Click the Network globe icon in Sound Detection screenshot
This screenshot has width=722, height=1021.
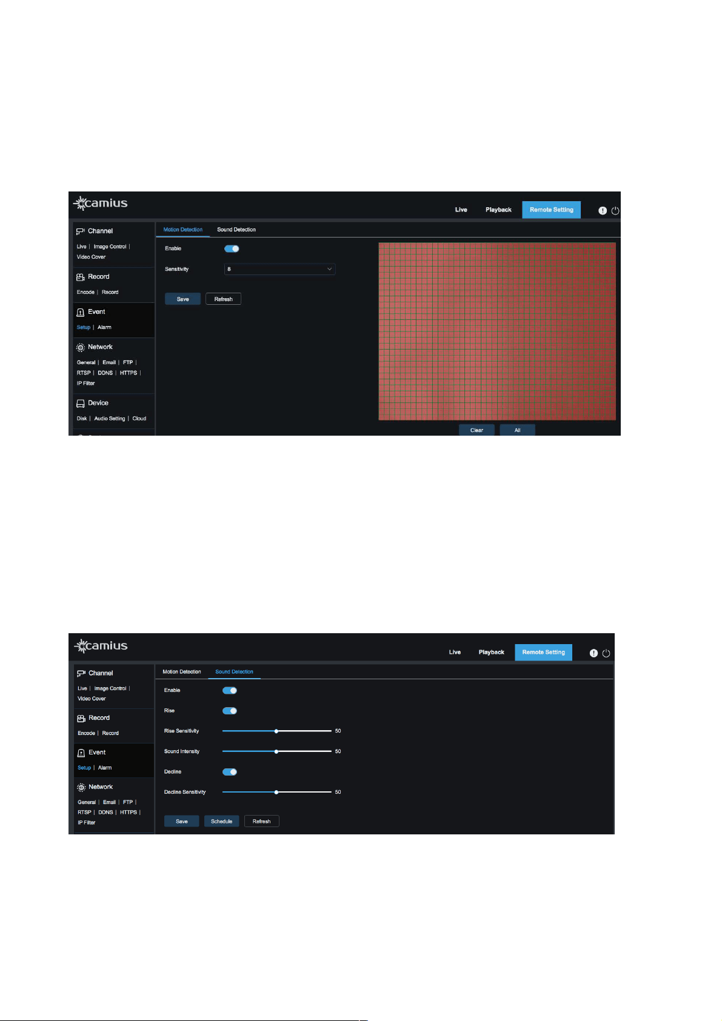[x=81, y=787]
